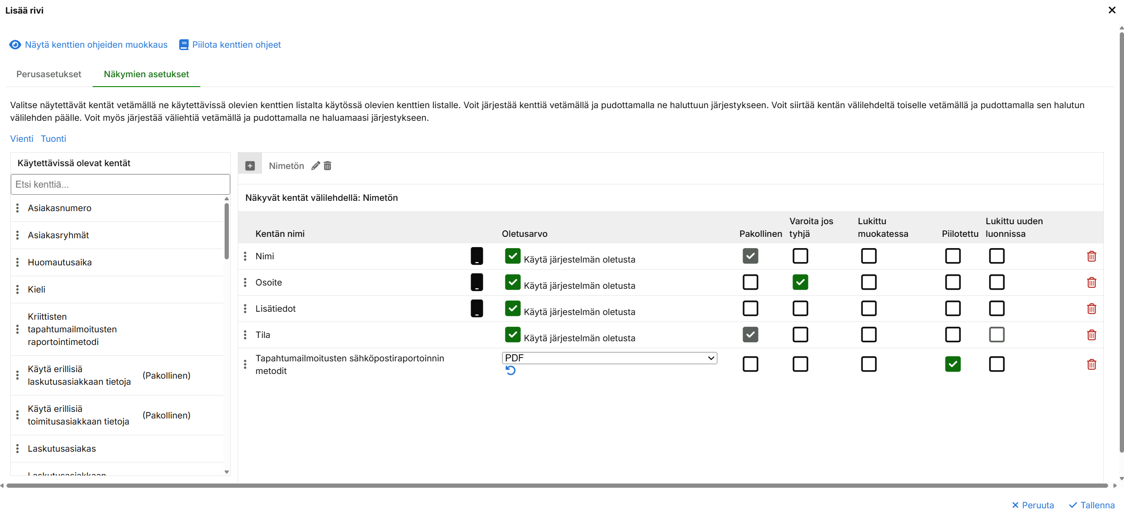
Task: Uncheck Piilotettu for Tapahtumailmoitusten sähköpostiraportoinnin metodi
Action: [x=953, y=364]
